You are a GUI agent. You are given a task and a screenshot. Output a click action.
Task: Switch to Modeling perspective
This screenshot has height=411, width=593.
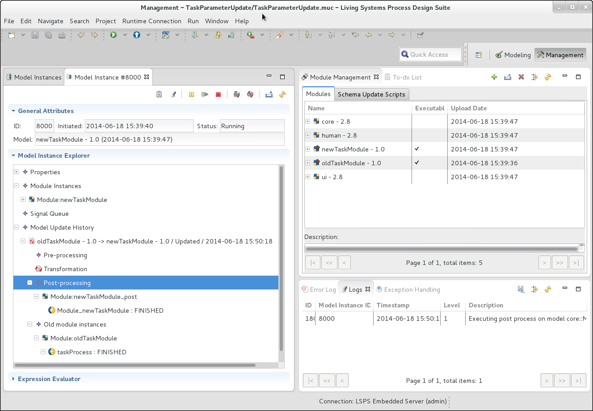(513, 55)
